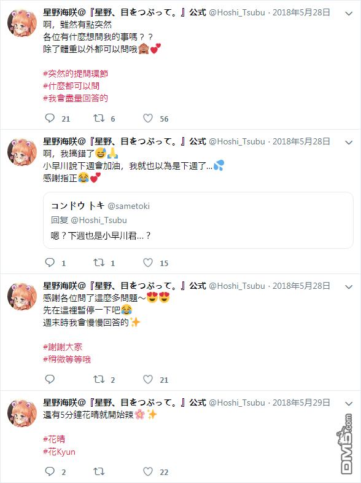Viewport: 361px width, 483px height.
Task: Reply to the #謝謝大家 tweet
Action: 50,379
